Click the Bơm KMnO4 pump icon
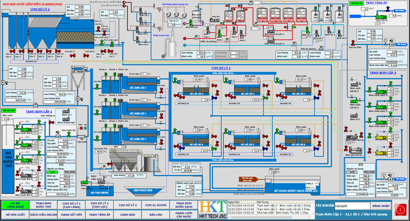410x221 pixels. pos(191,23)
